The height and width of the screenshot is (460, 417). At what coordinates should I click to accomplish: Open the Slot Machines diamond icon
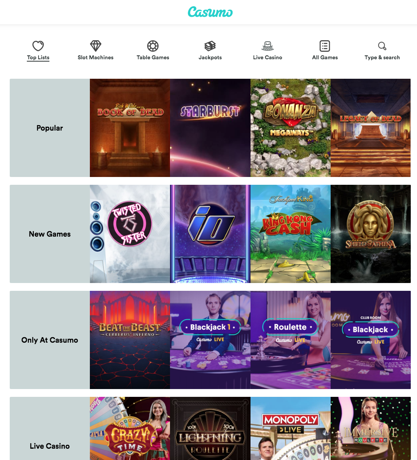95,46
